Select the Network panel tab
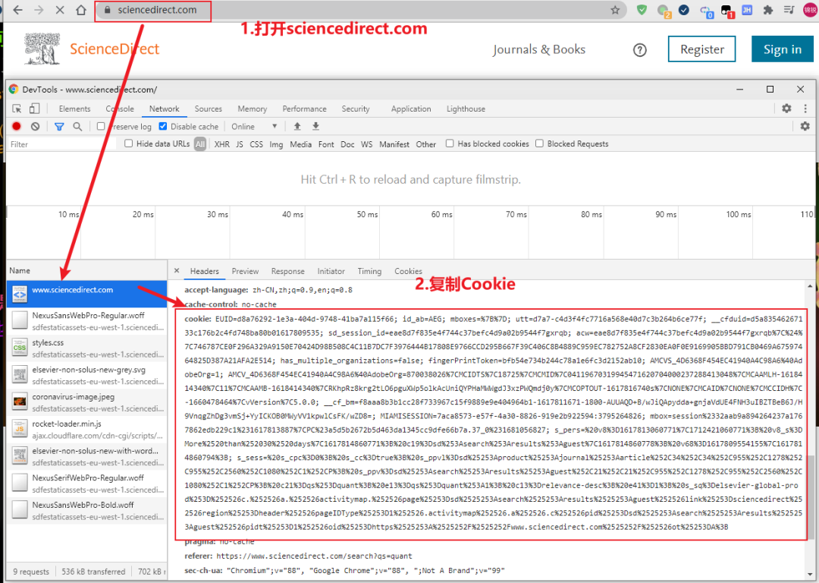 coord(164,109)
